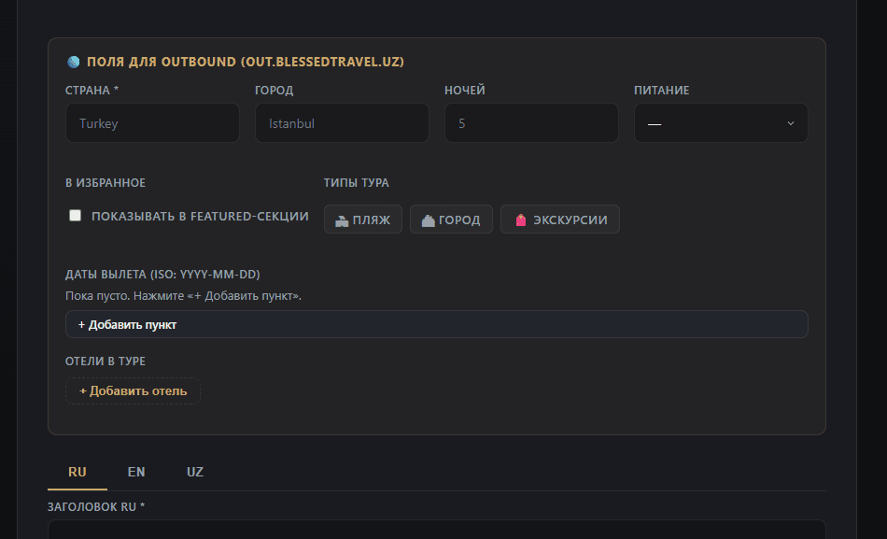The image size is (887, 539).
Task: Focus the Город field showing Istanbul
Action: [343, 123]
